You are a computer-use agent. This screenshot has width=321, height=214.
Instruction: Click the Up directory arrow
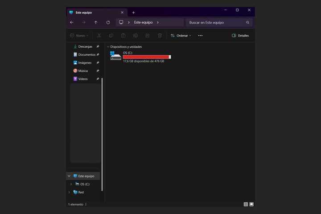[96, 22]
